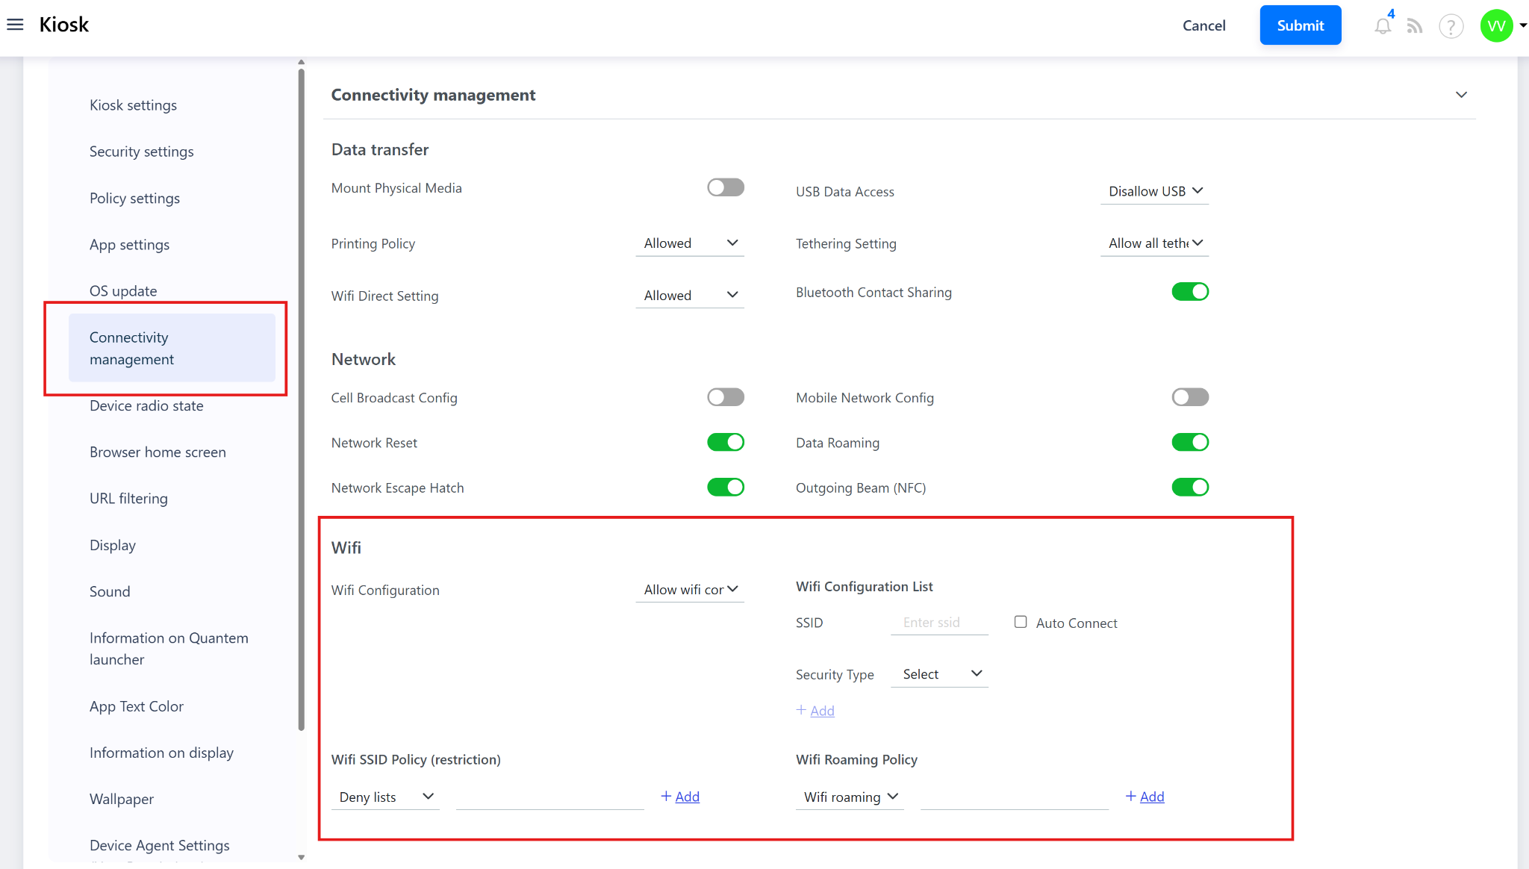The image size is (1529, 869).
Task: Click the notifications bell icon
Action: (x=1382, y=26)
